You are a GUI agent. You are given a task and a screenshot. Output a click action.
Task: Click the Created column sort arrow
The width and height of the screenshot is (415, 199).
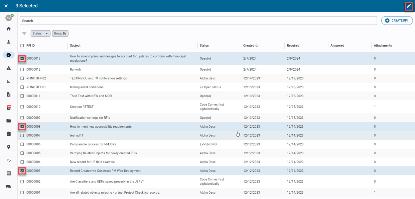coord(257,45)
